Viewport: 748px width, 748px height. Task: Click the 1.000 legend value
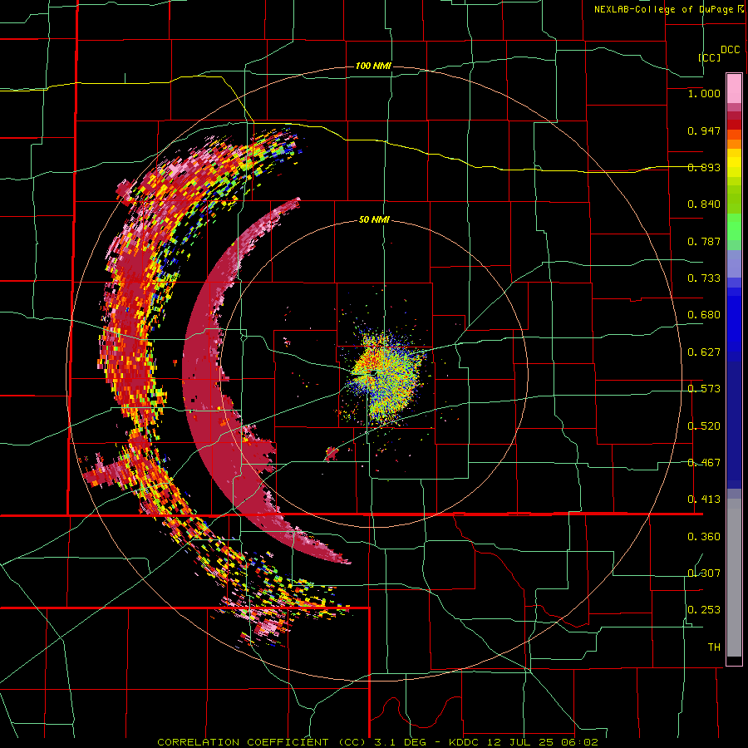[x=704, y=93]
